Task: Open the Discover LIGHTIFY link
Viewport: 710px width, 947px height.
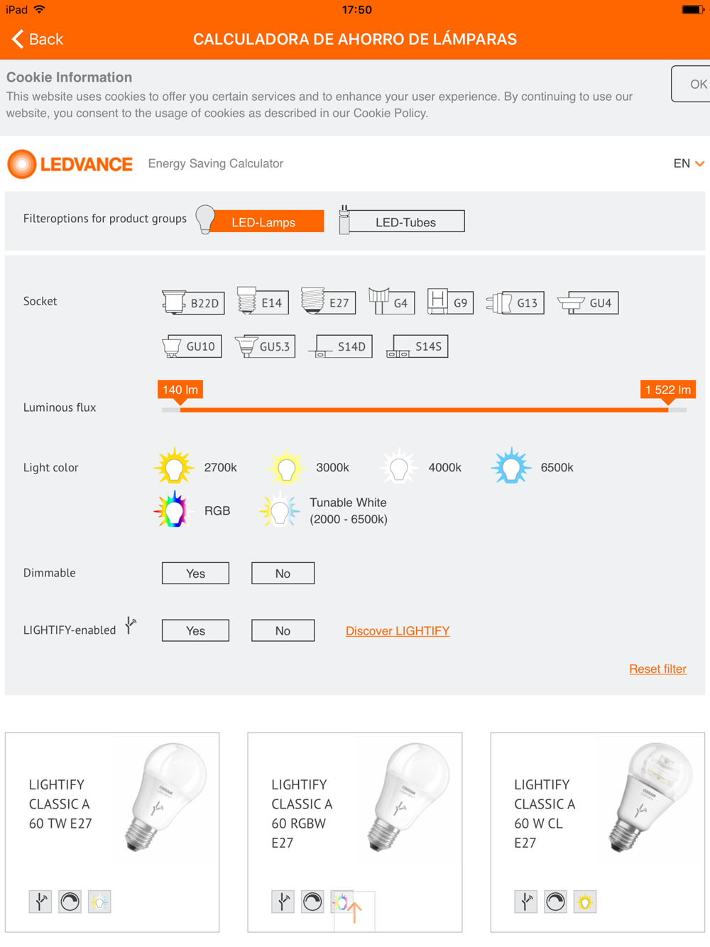Action: pos(398,631)
